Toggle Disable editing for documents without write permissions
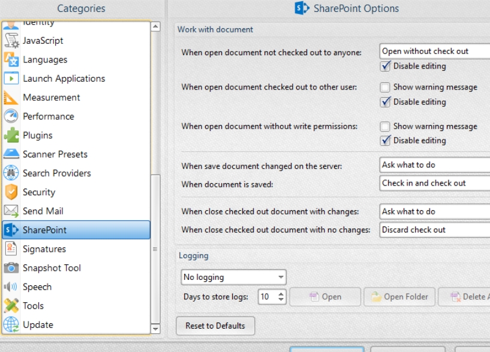 [x=385, y=141]
